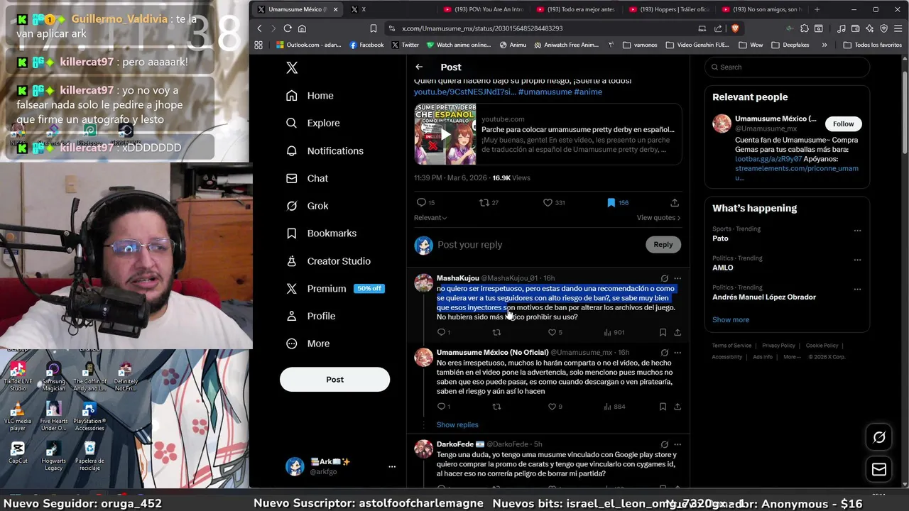The image size is (909, 511).
Task: Repost the main post showing 27
Action: click(489, 202)
